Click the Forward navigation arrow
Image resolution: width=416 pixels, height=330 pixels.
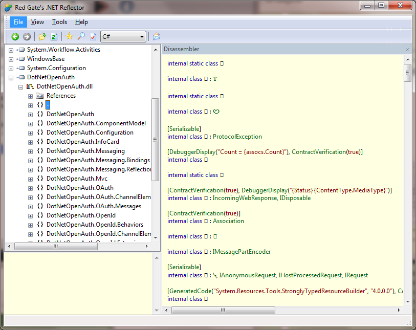(27, 37)
